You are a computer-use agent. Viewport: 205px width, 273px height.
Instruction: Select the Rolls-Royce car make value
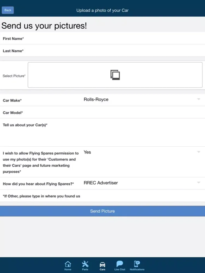96,99
